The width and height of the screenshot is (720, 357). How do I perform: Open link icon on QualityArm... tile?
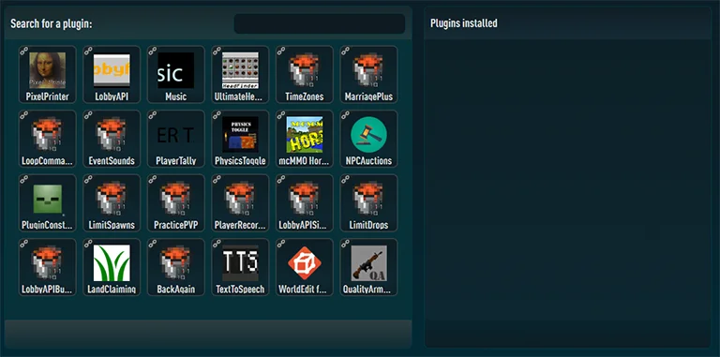point(345,244)
